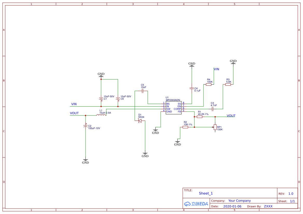This screenshot has height=214, width=303.
Task: Select the R4 resistor symbol
Action: click(x=208, y=84)
